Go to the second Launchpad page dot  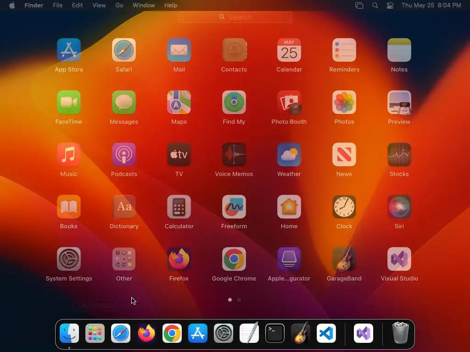click(239, 300)
